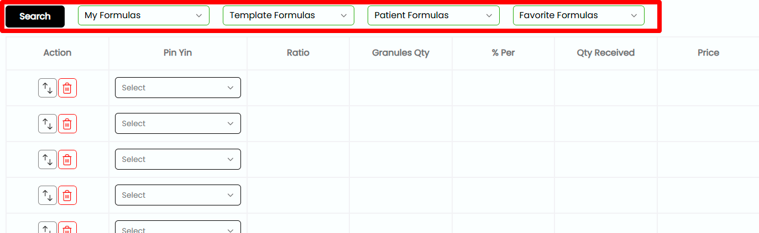Click the Price column header
This screenshot has height=233, width=759.
(x=708, y=53)
